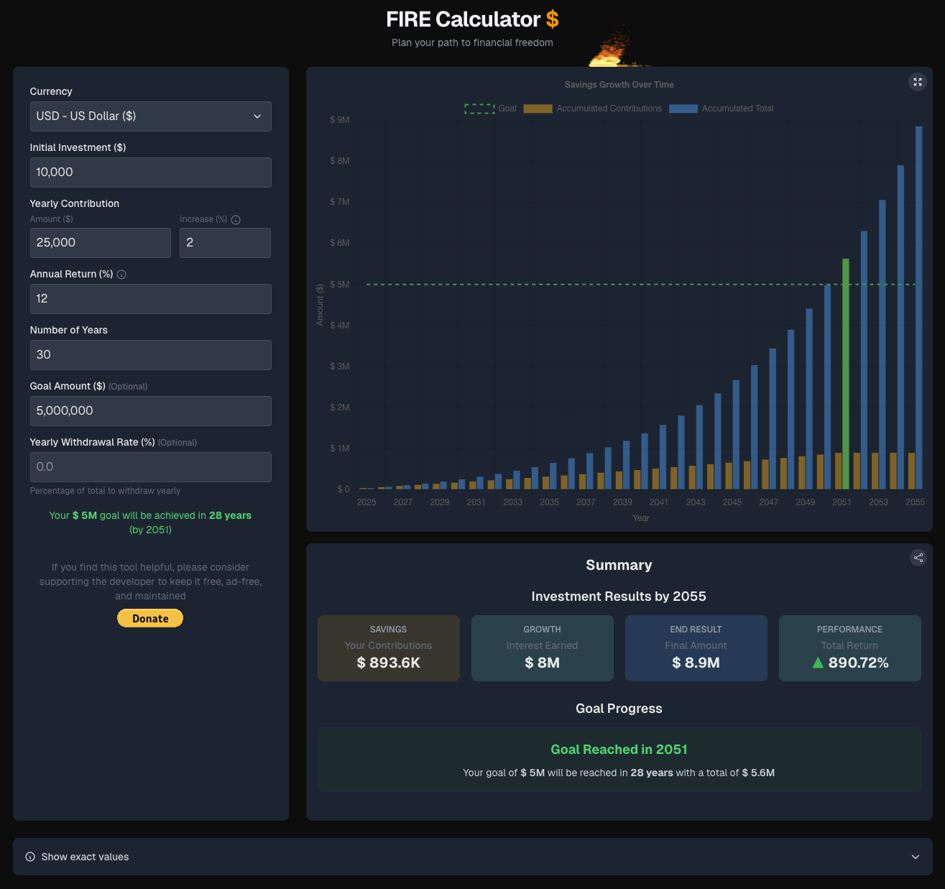The image size is (945, 889).
Task: Toggle off the Accumulated Total bars
Action: pyautogui.click(x=720, y=108)
